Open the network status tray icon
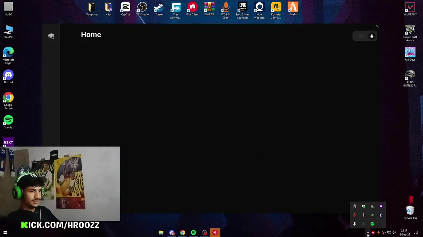The width and height of the screenshot is (423, 237). pyautogui.click(x=389, y=233)
